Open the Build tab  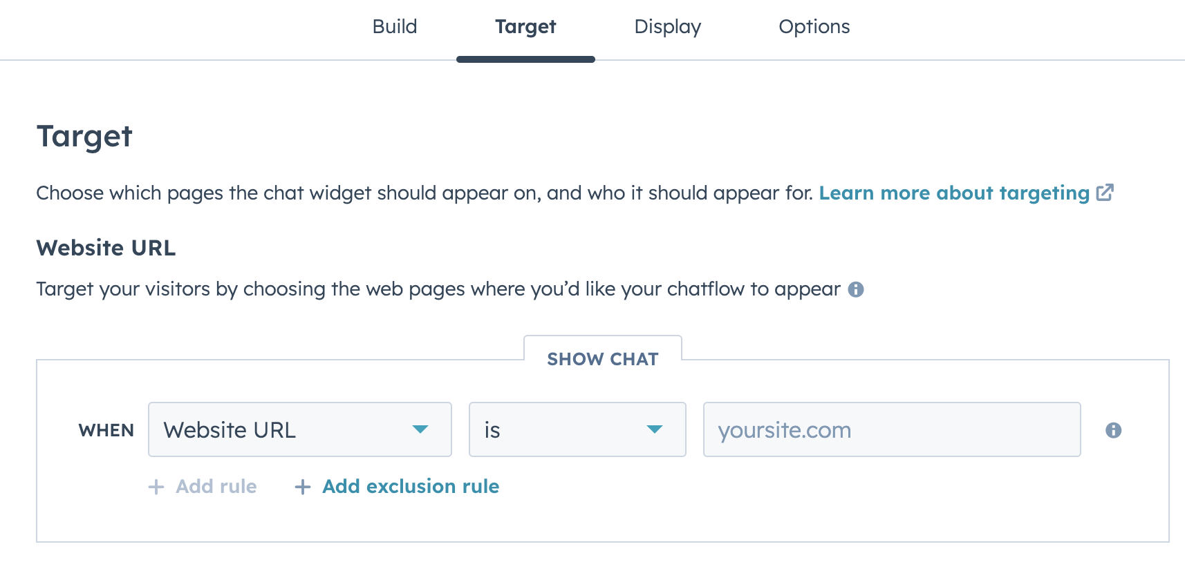click(395, 27)
